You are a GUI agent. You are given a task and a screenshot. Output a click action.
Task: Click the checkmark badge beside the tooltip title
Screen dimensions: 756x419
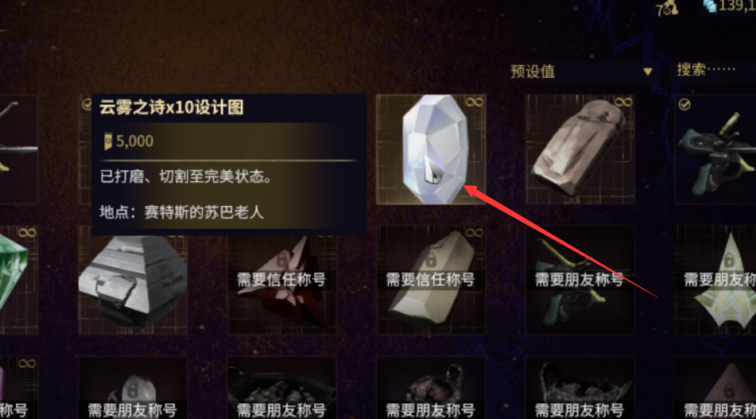[87, 104]
